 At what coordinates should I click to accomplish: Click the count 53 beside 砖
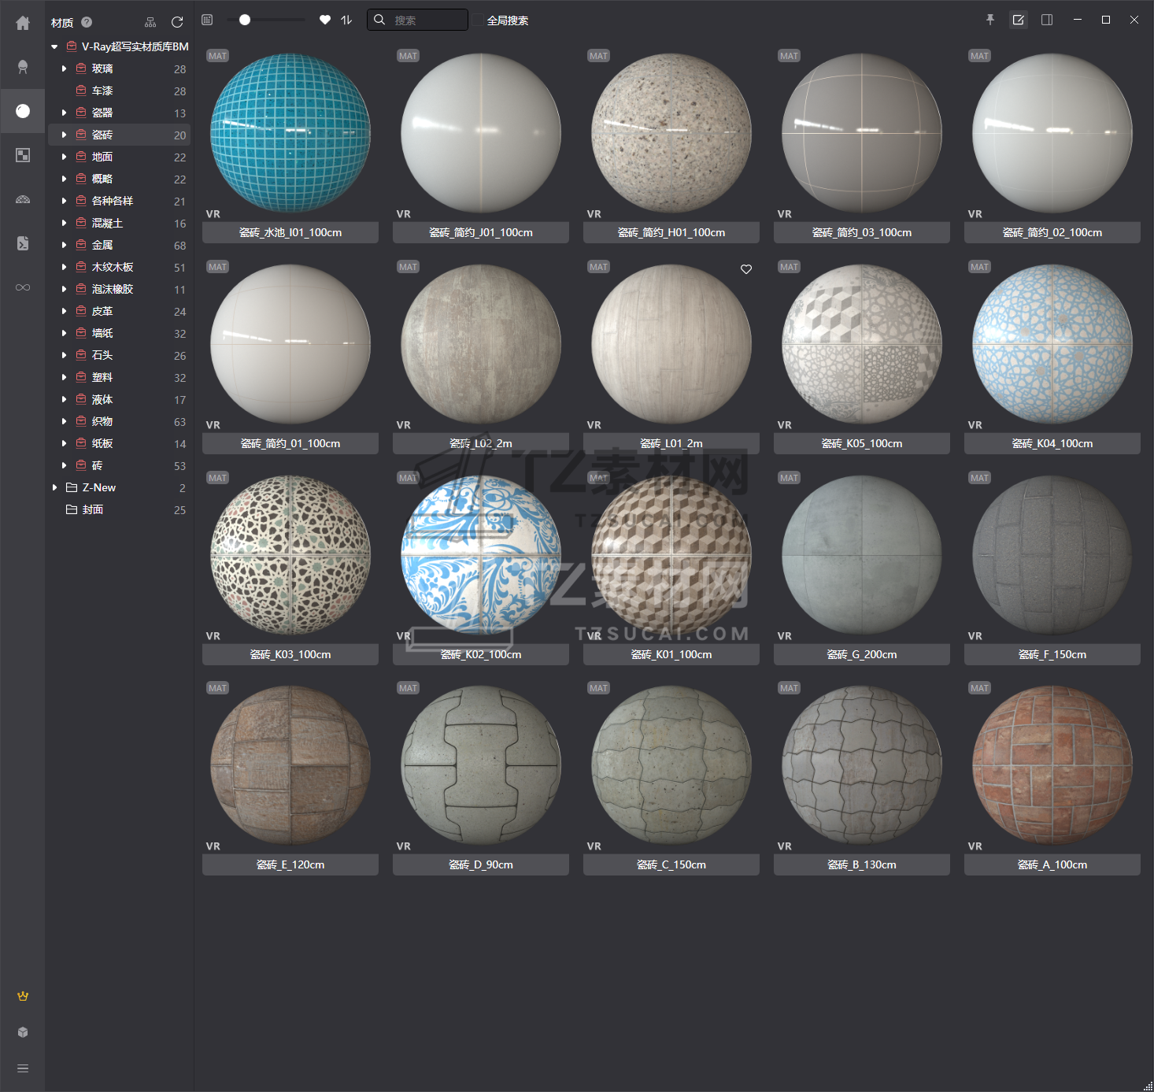click(x=179, y=466)
